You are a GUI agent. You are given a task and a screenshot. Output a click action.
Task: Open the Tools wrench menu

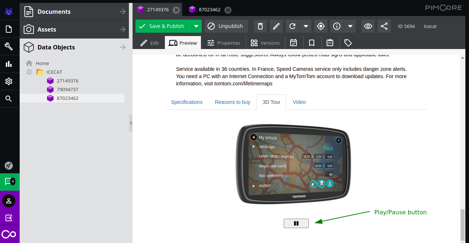pyautogui.click(x=9, y=46)
